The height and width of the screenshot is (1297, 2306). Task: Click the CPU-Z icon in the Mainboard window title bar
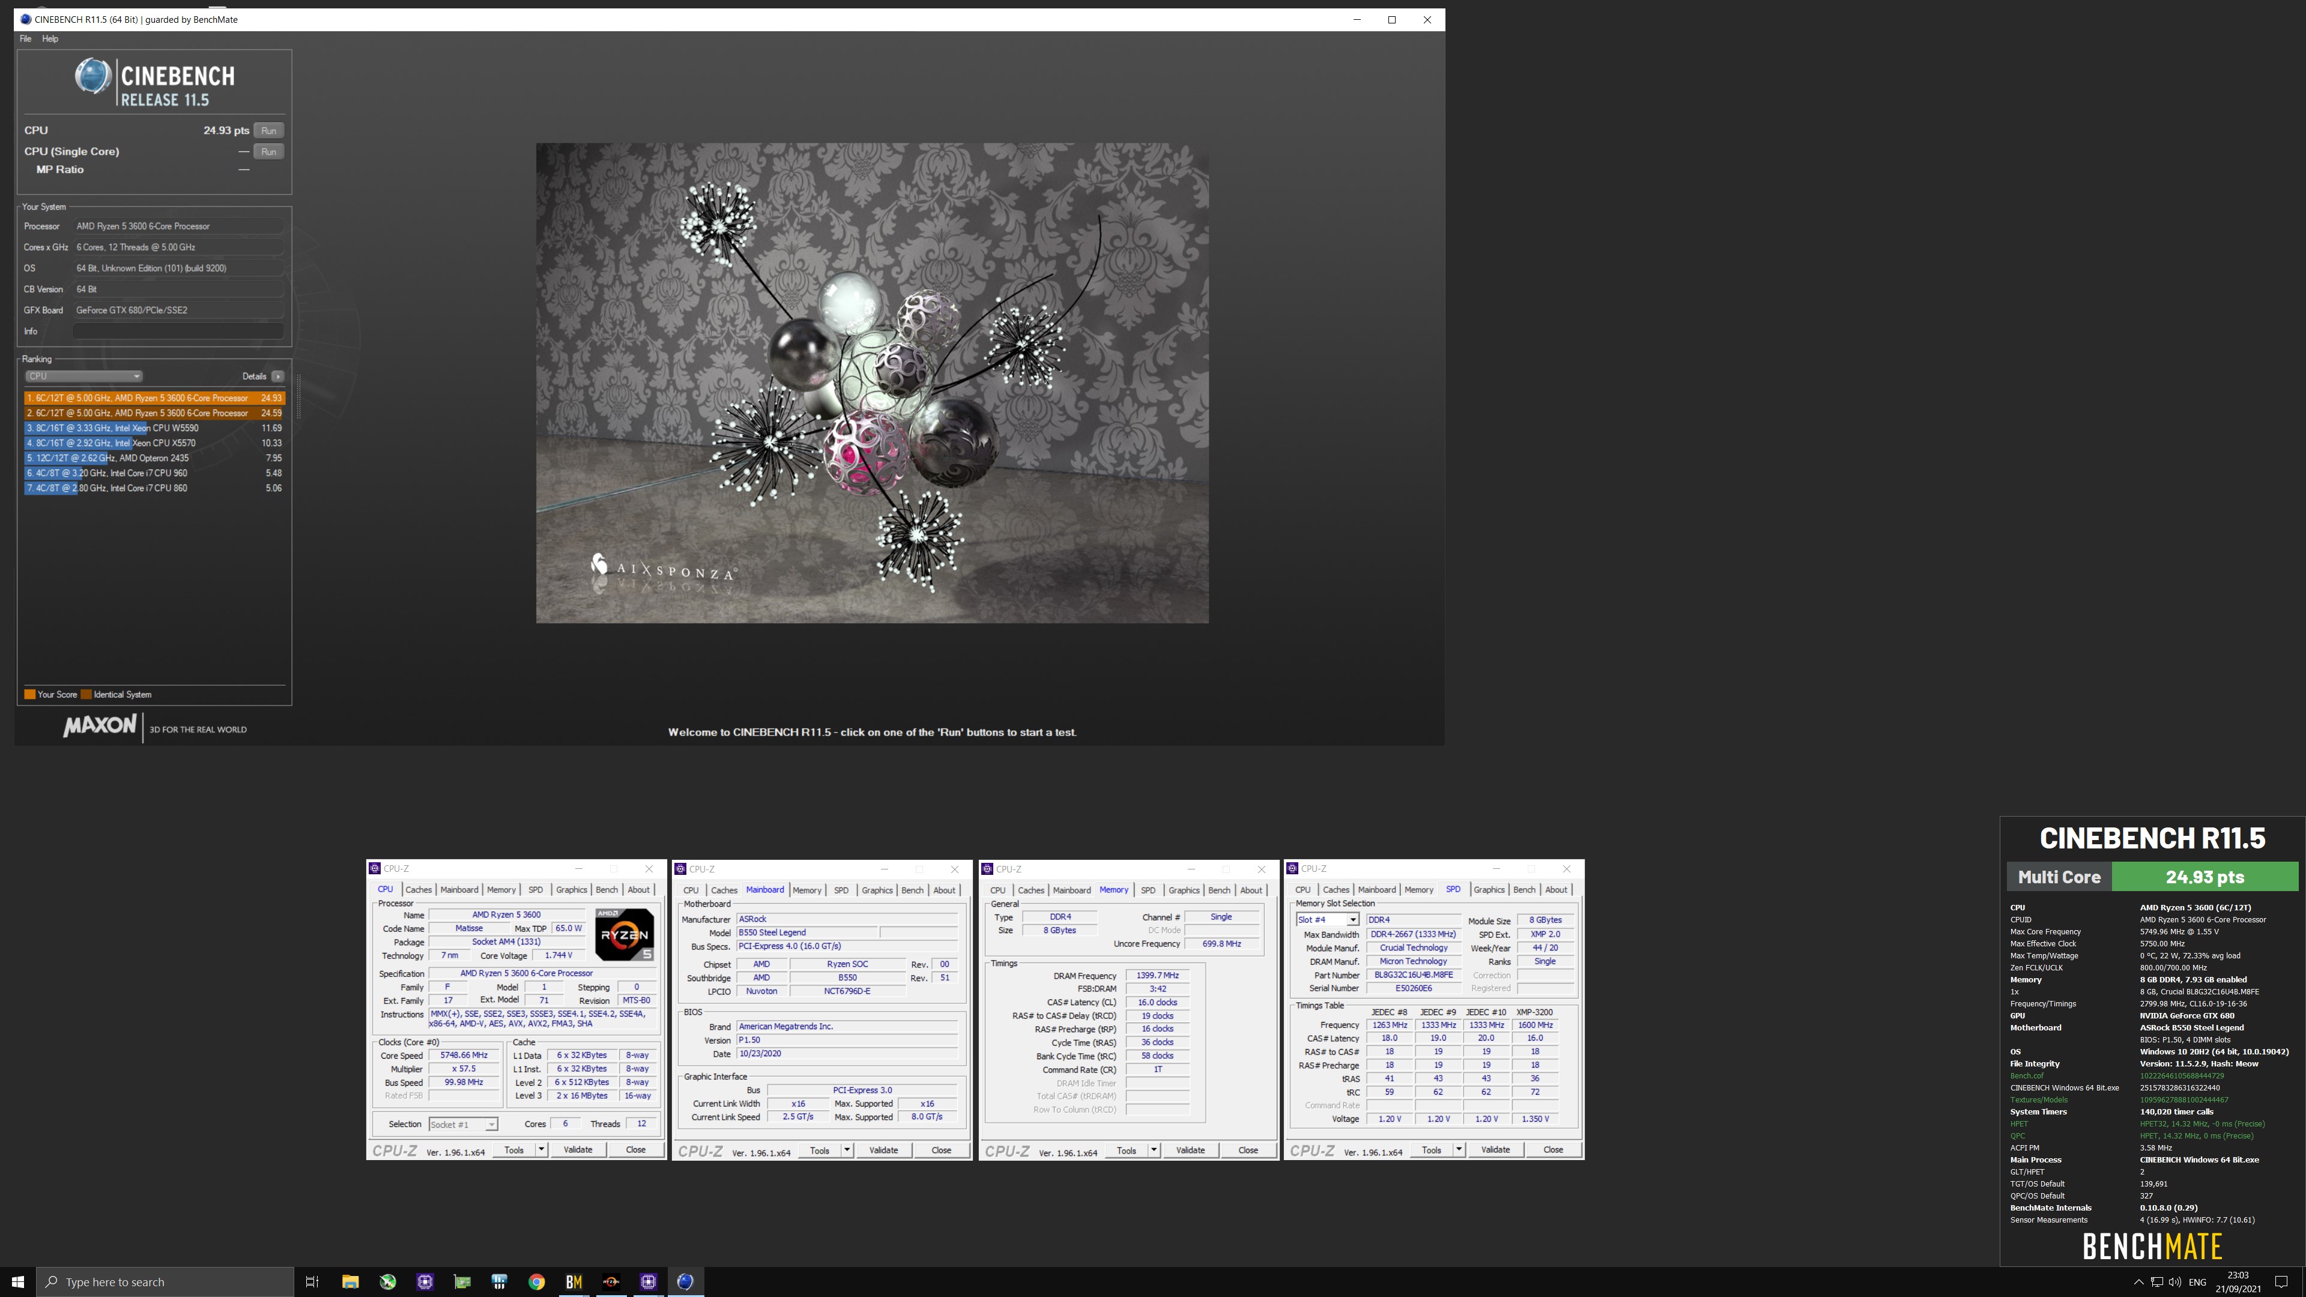(x=680, y=868)
